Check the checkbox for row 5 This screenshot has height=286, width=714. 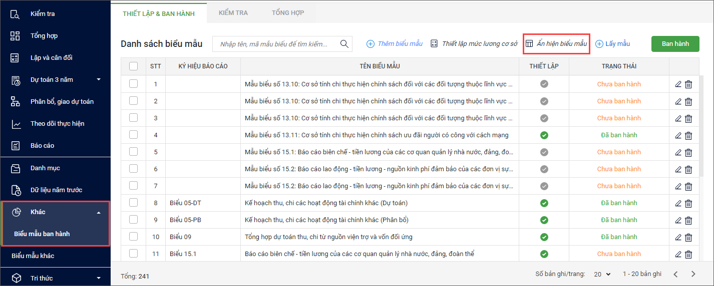[x=133, y=152]
